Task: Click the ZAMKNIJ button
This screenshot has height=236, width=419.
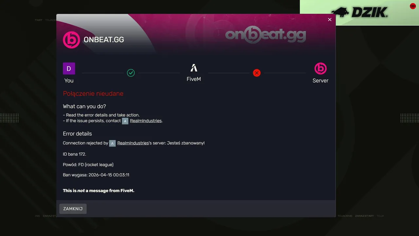Action: [x=73, y=209]
